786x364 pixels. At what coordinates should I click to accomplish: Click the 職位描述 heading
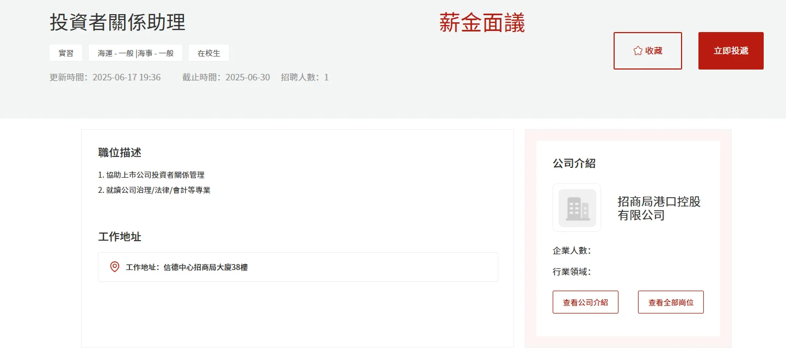[120, 153]
